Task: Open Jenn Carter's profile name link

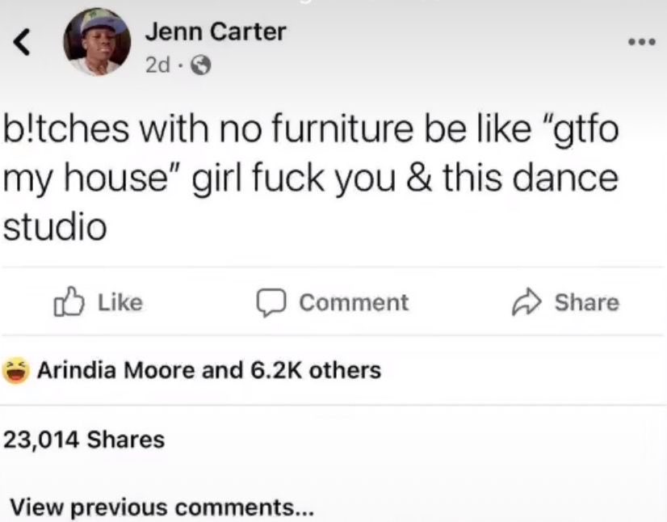Action: tap(216, 32)
